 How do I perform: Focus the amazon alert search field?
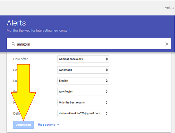click(89, 44)
